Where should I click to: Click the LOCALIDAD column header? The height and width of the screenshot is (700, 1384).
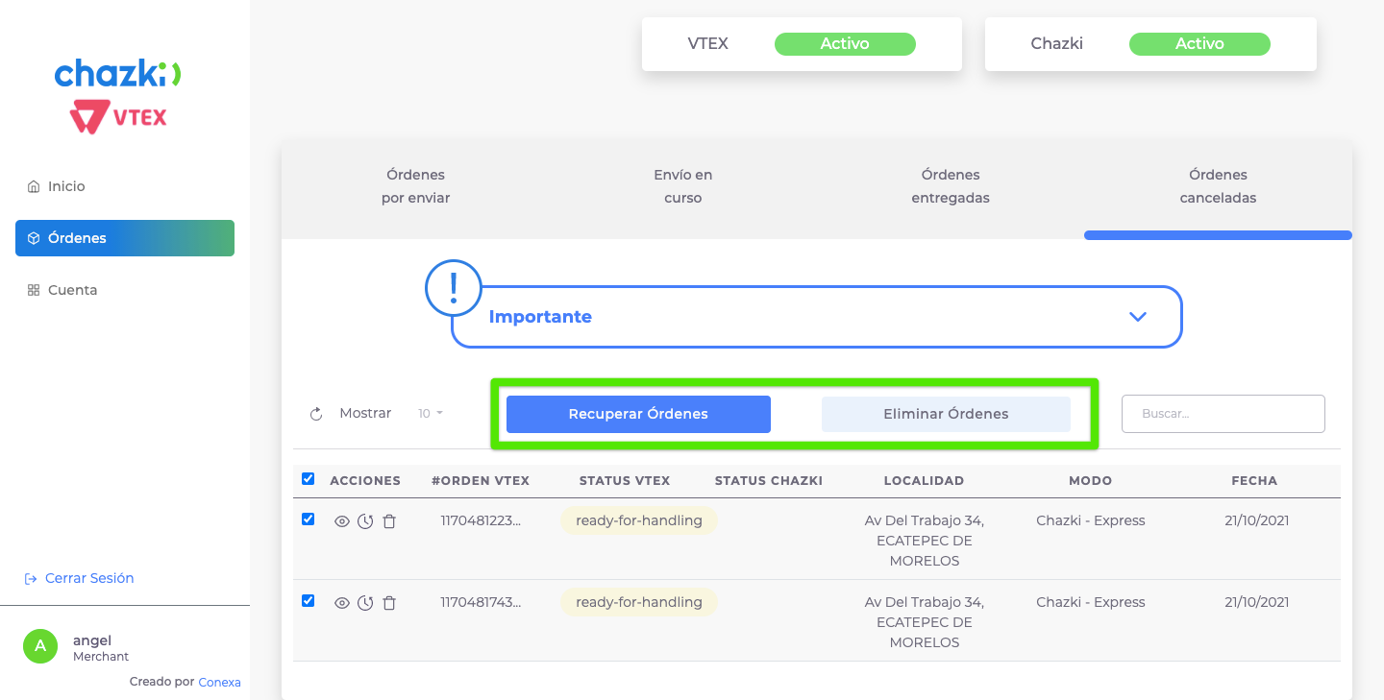tap(924, 480)
